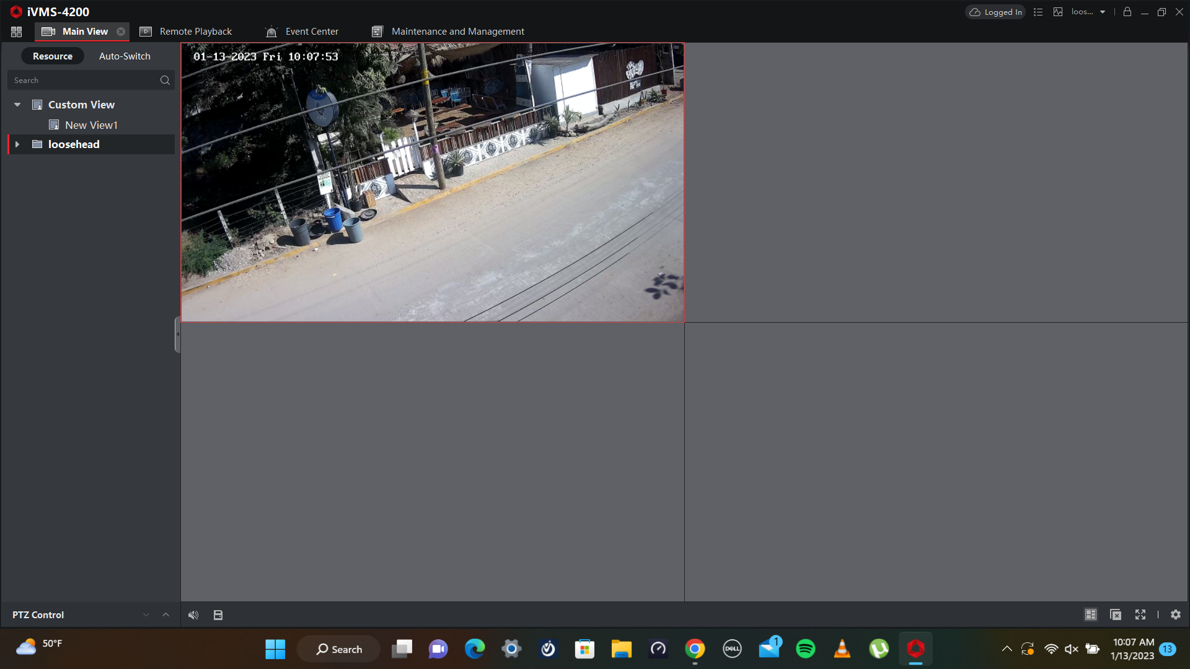1190x669 pixels.
Task: Expand the PTZ Control panel
Action: [165, 614]
